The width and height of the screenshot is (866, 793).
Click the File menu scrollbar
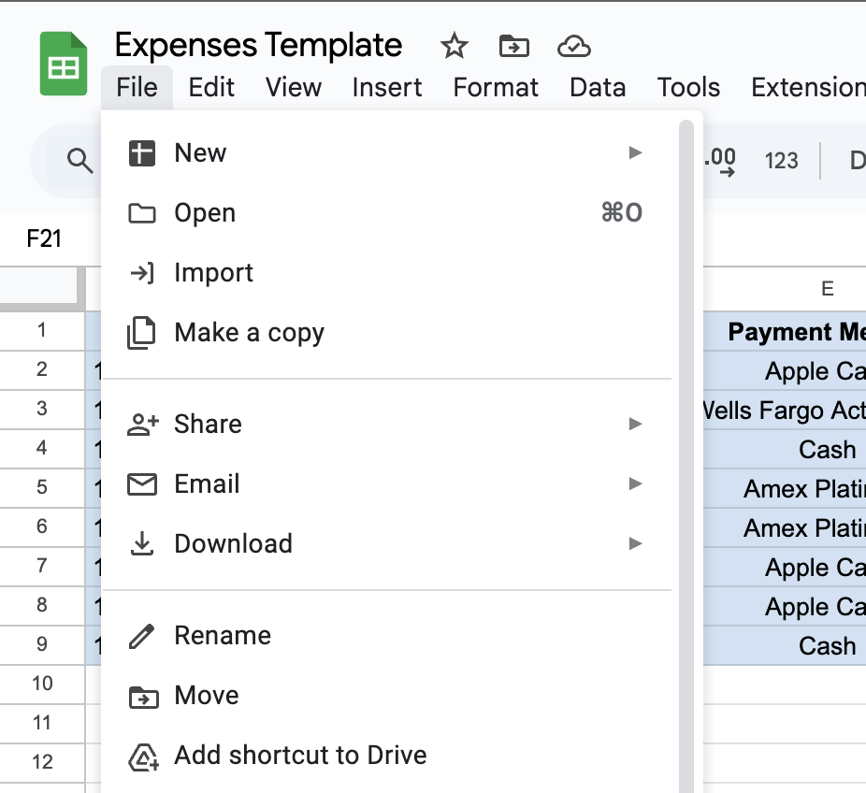pos(686,456)
